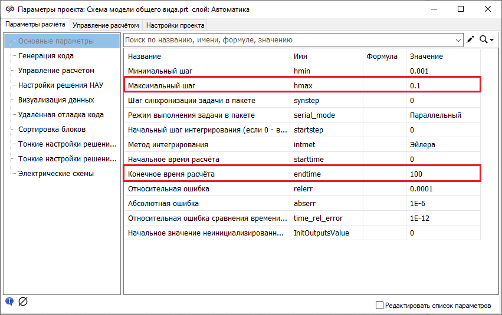Select 'Генерация кода' in the tree
The height and width of the screenshot is (315, 502).
coord(46,56)
